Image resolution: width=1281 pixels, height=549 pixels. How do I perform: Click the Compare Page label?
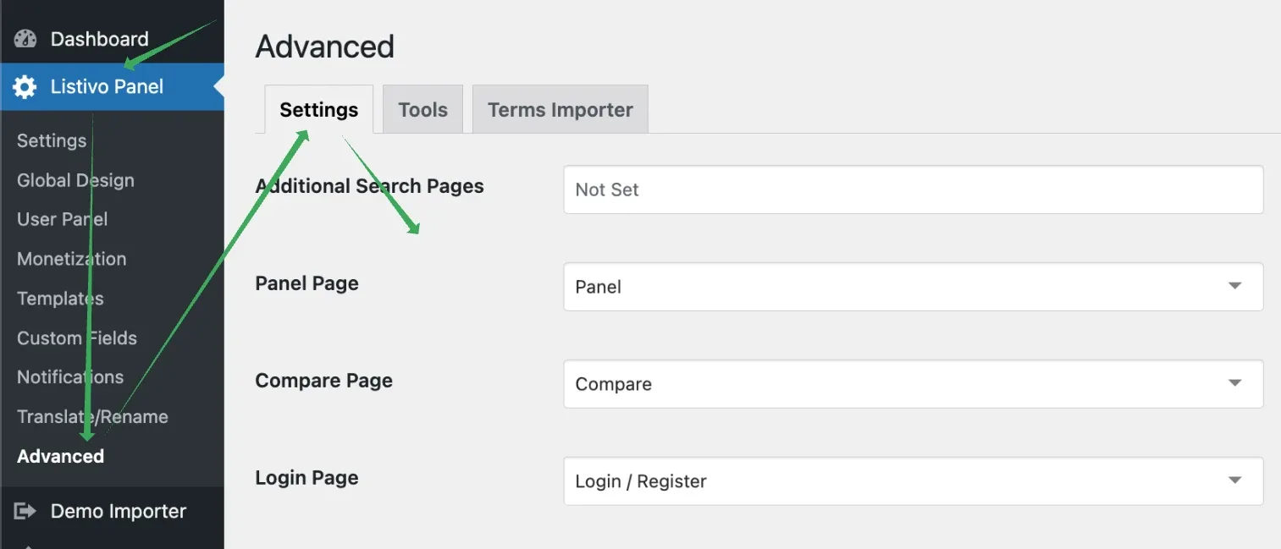coord(324,381)
